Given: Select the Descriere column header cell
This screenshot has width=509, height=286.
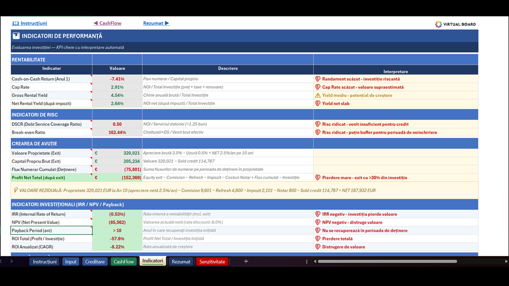Looking at the screenshot, I should coord(228,70).
